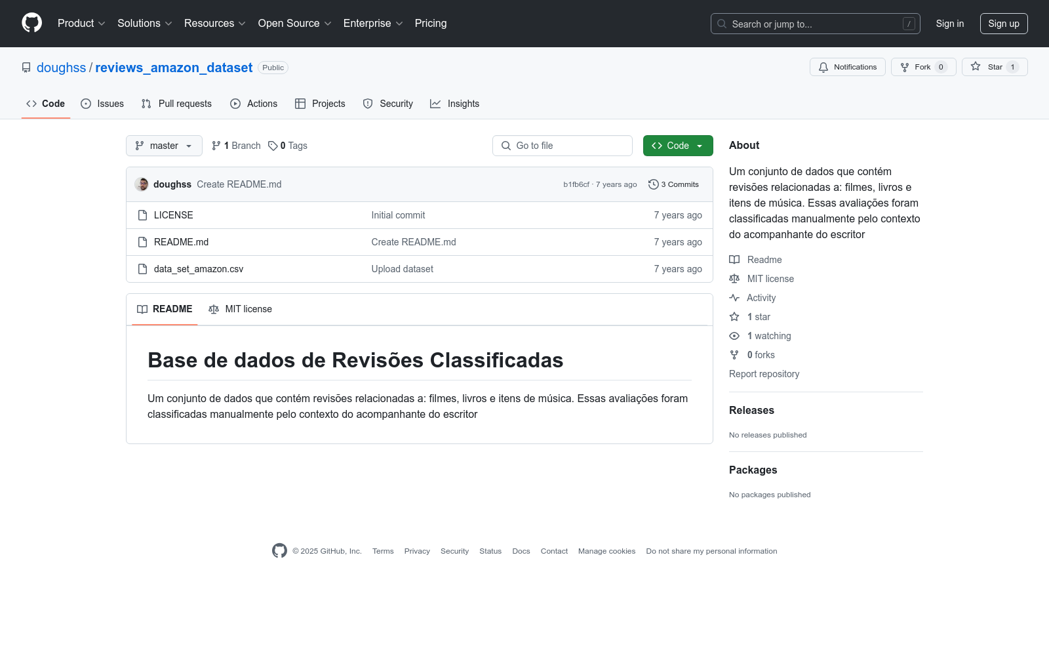Click the Go to file field
The height and width of the screenshot is (656, 1049).
(563, 146)
